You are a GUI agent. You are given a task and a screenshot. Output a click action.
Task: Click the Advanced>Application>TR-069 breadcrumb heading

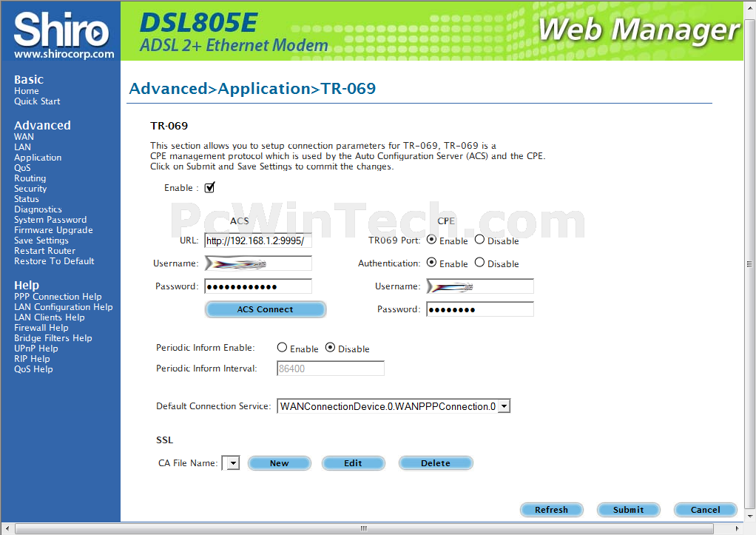click(252, 89)
